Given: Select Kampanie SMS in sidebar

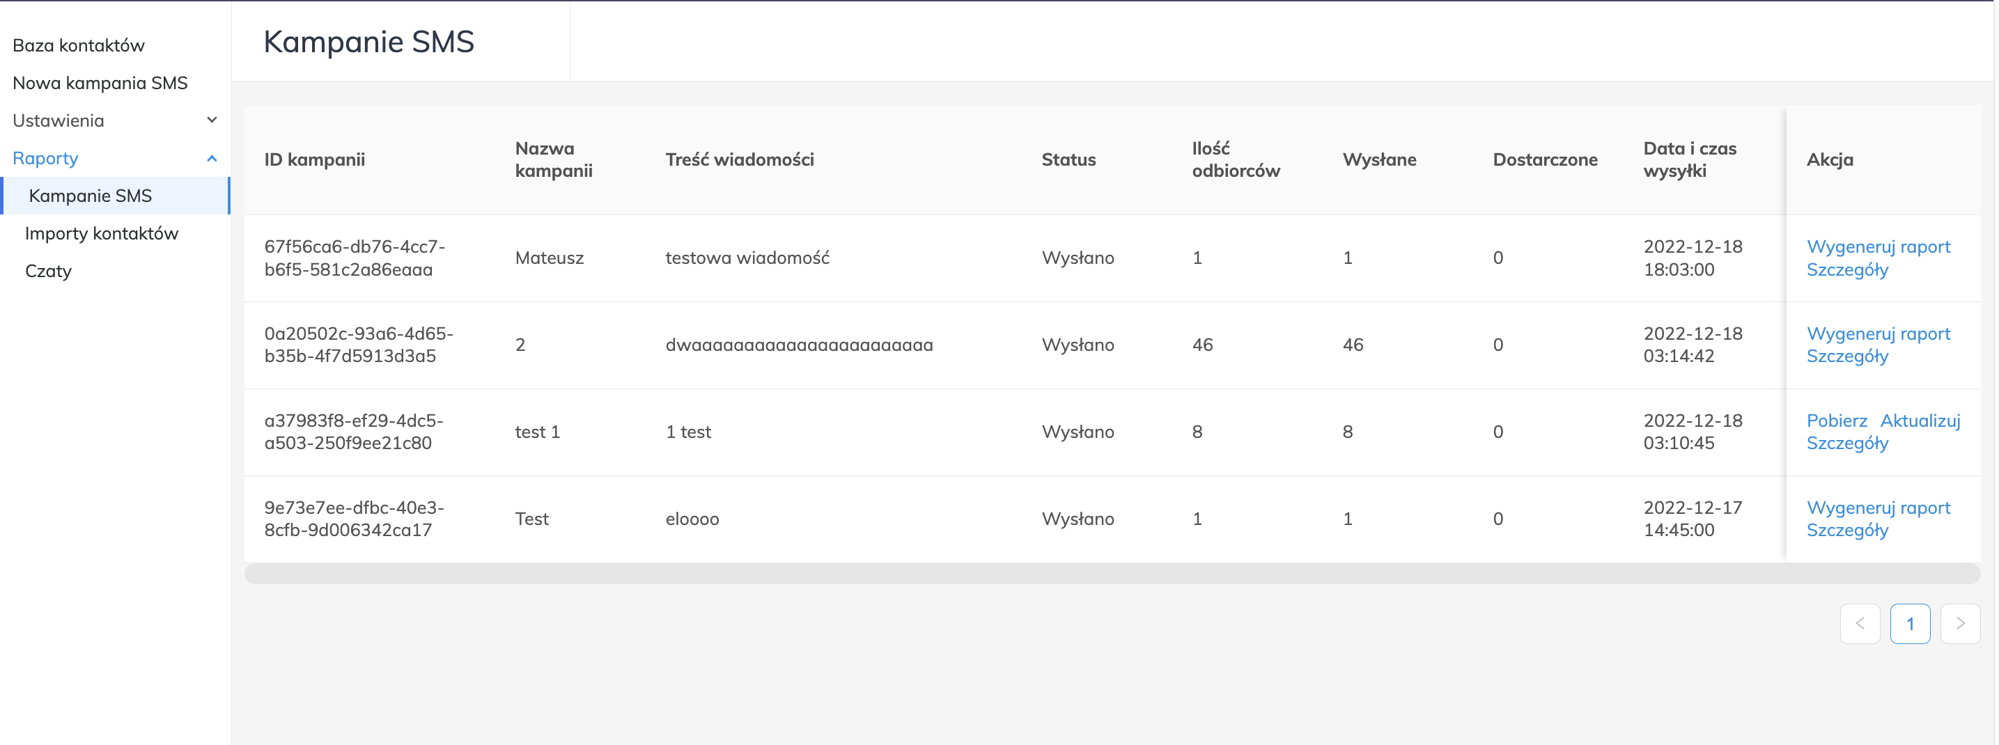Looking at the screenshot, I should click(x=90, y=196).
